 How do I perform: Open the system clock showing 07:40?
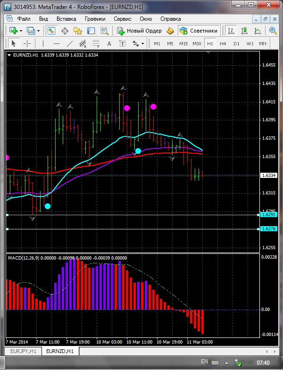click(263, 362)
